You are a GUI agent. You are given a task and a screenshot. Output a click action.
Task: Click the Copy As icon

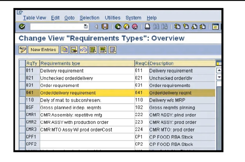pos(64,50)
